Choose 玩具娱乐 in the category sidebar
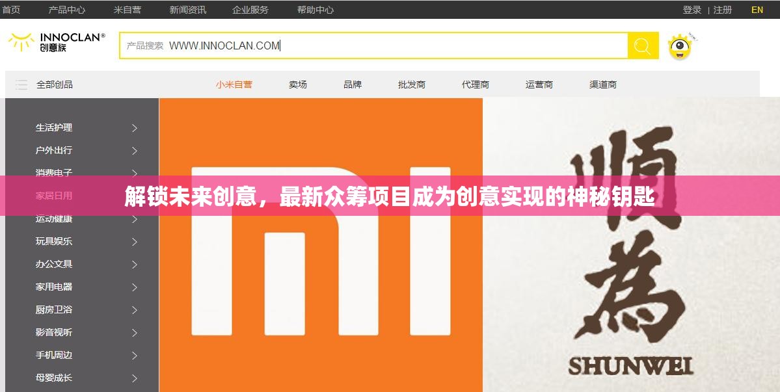Image resolution: width=780 pixels, height=392 pixels. (54, 241)
